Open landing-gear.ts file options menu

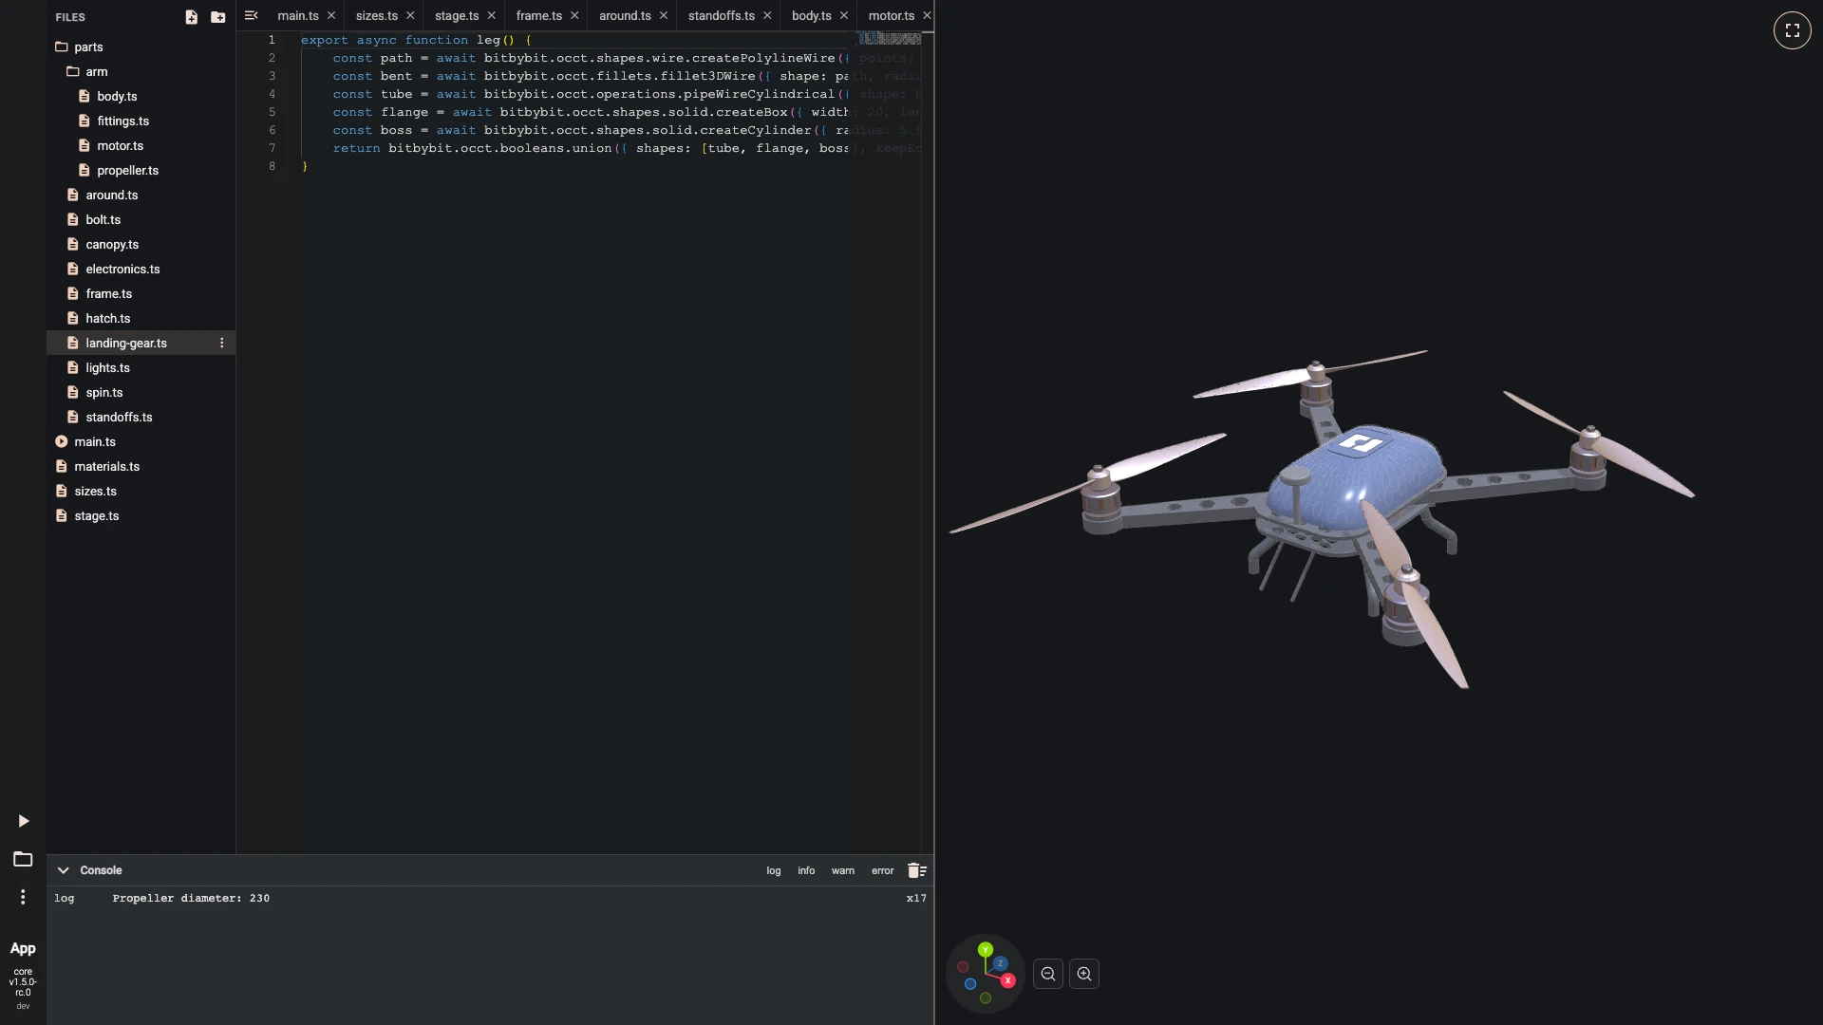(x=222, y=343)
